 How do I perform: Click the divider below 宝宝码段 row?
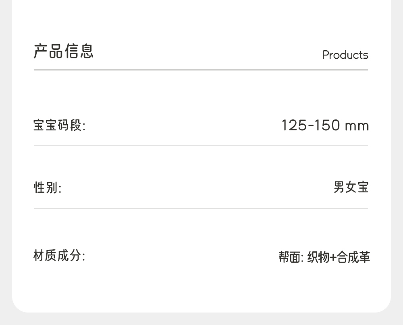[x=201, y=145]
